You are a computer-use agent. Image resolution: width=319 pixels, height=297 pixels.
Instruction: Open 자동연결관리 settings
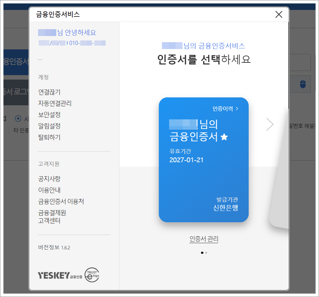[x=55, y=103]
